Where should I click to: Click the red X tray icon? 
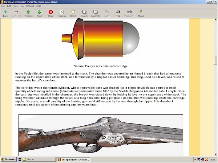pos(199,160)
